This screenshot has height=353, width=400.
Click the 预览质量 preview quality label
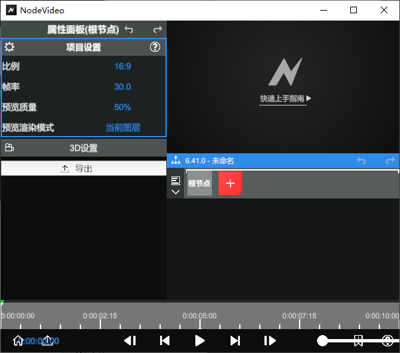tap(19, 107)
